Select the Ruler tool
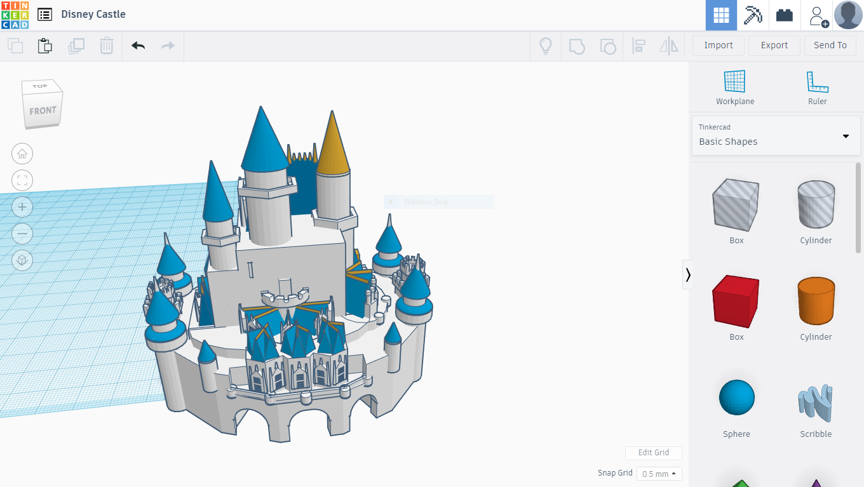 (818, 88)
